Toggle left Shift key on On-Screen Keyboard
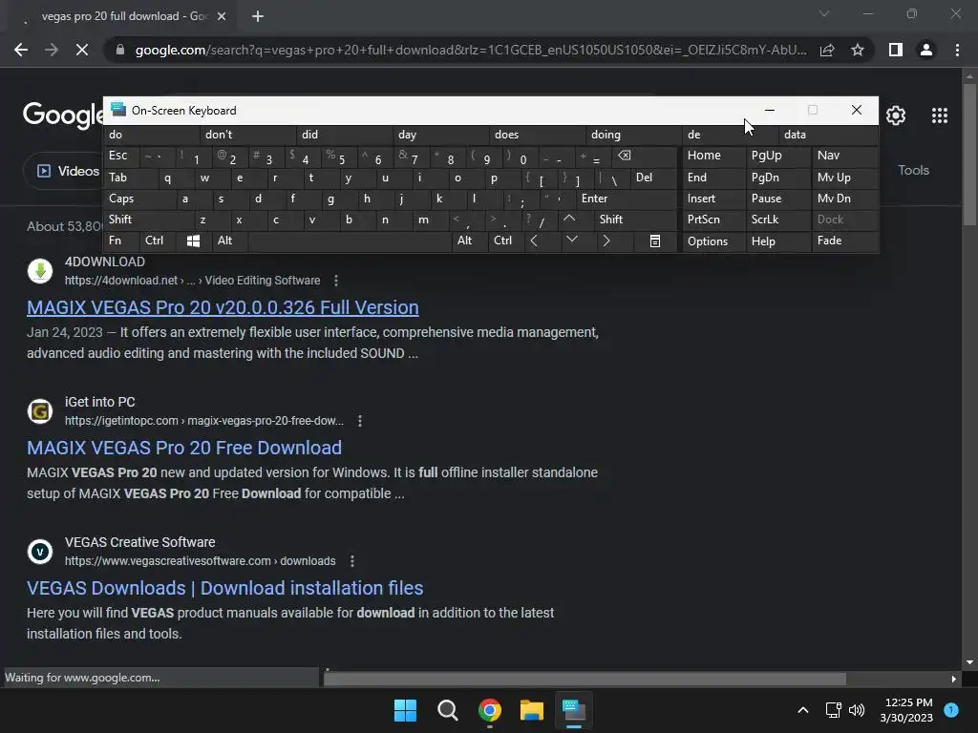 tap(148, 220)
